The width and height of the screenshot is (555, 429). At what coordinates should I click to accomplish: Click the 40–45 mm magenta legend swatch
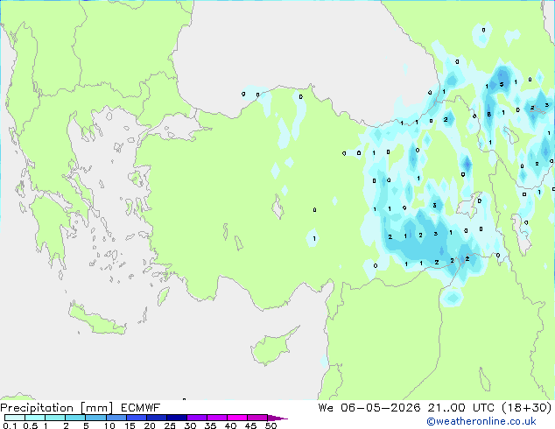pos(237,418)
